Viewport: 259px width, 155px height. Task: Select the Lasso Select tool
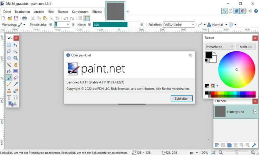point(9,52)
